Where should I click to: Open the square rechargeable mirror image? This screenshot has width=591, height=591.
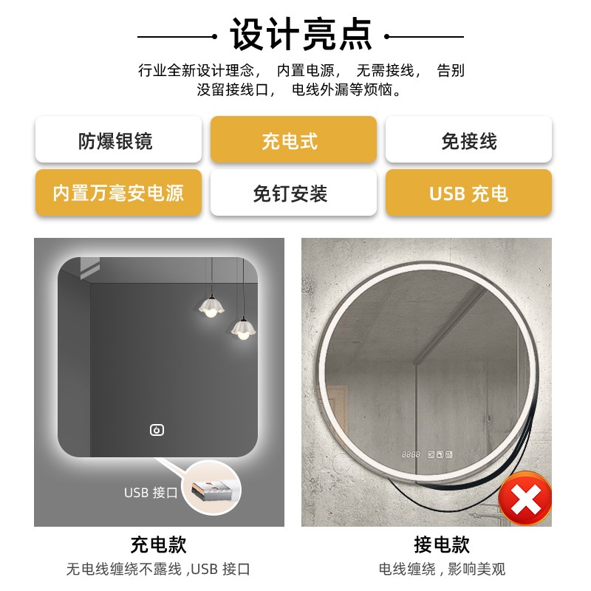(x=159, y=382)
